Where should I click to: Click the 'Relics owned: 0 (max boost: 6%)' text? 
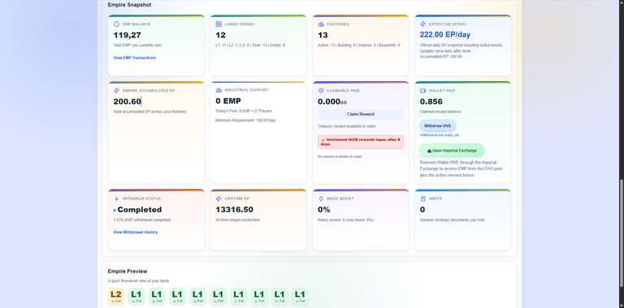pyautogui.click(x=345, y=220)
